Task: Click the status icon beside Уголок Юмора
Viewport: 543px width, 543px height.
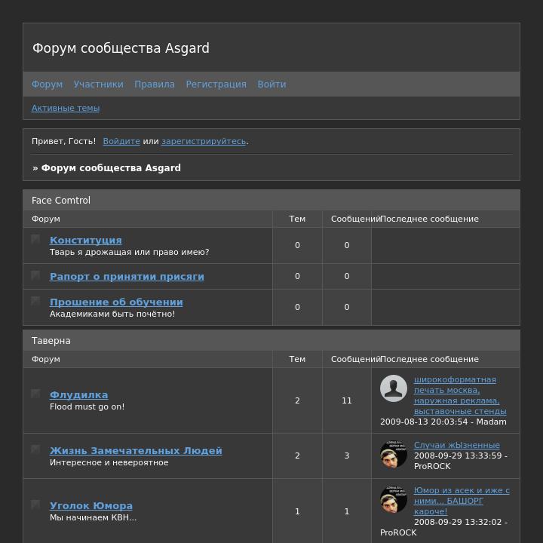Action: [x=35, y=505]
